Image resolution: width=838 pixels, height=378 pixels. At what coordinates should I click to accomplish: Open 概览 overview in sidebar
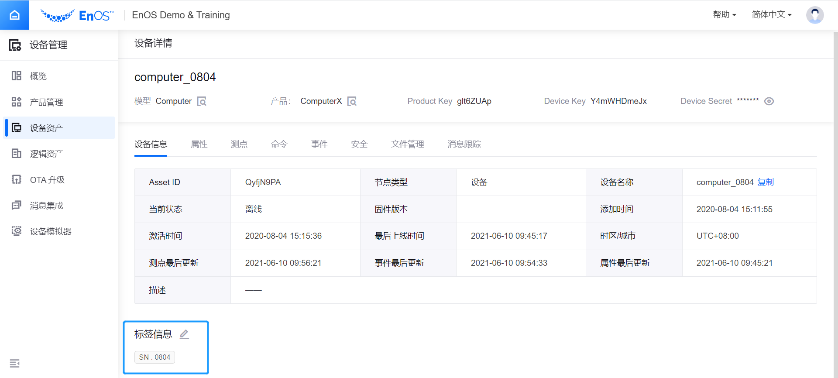point(38,76)
